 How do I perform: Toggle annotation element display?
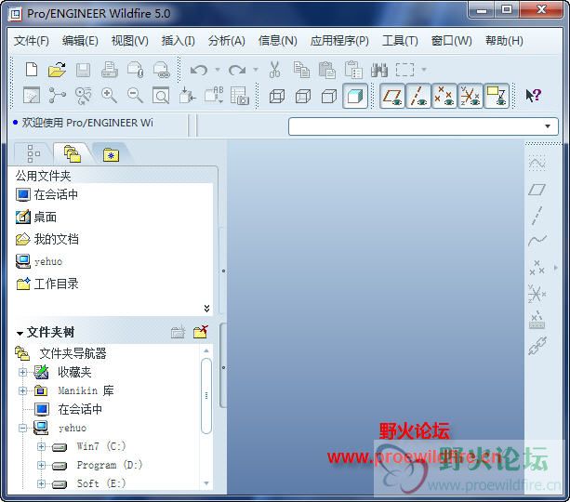tap(497, 97)
